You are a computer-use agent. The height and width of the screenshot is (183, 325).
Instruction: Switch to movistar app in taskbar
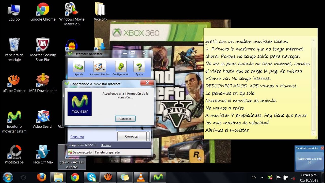point(158,177)
